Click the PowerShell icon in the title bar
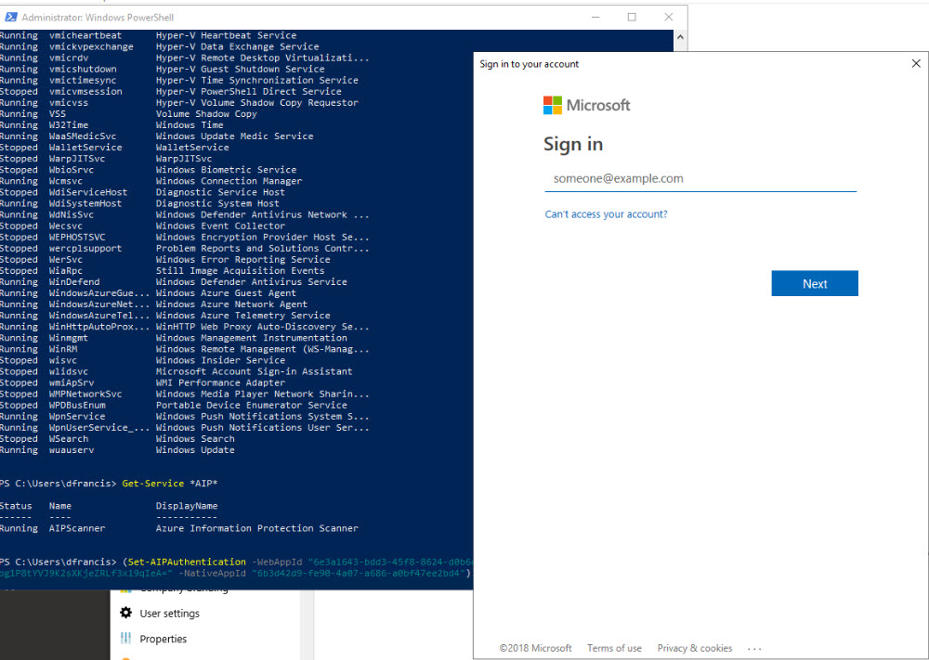This screenshot has width=929, height=660. click(10, 17)
